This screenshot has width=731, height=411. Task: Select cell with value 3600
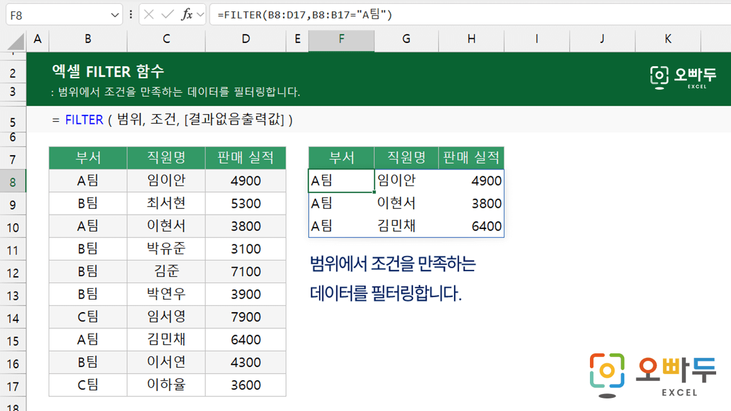246,385
